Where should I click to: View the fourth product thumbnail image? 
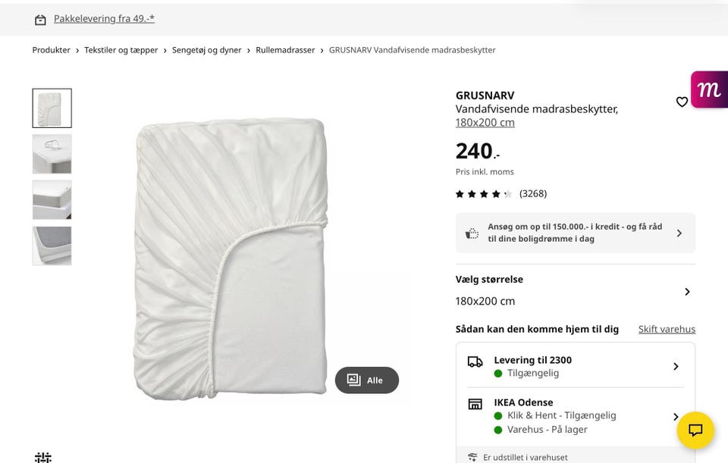pos(52,246)
